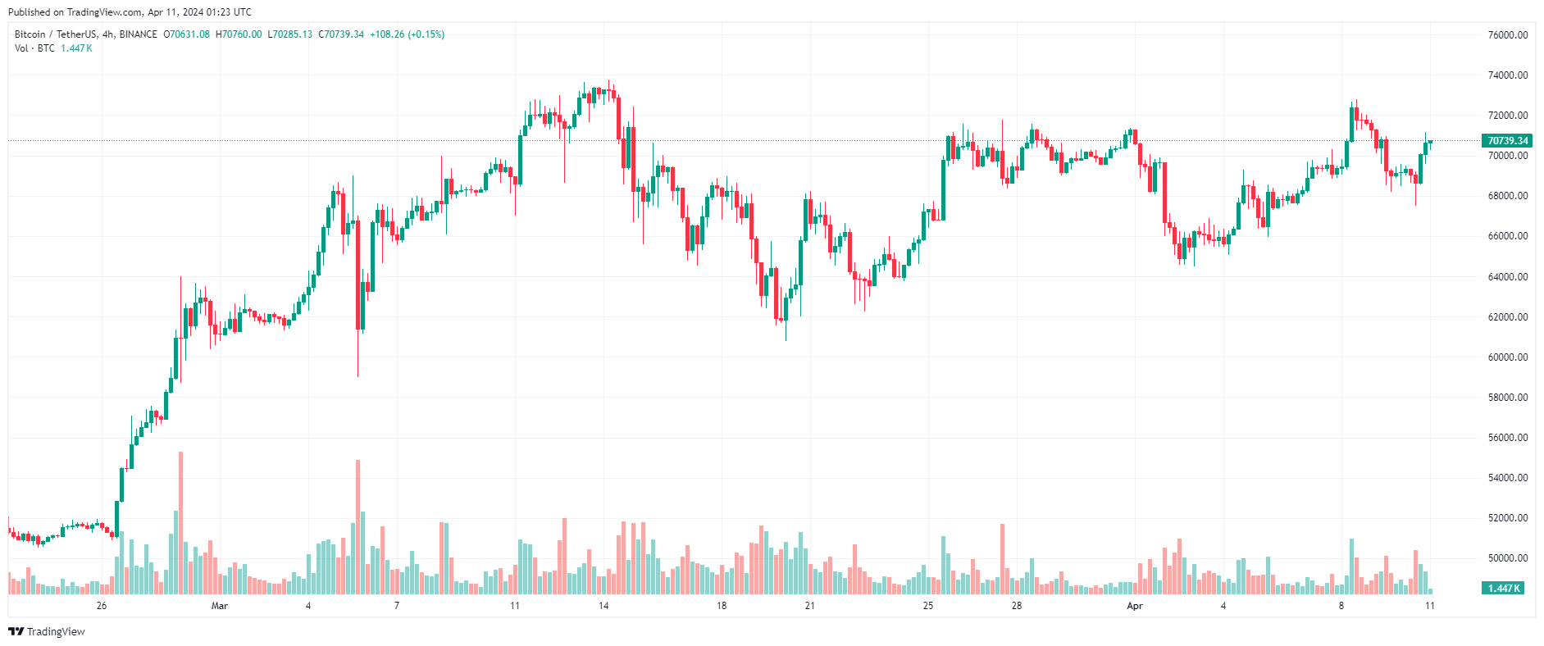Click the close value C70739.34 in legend

click(341, 34)
